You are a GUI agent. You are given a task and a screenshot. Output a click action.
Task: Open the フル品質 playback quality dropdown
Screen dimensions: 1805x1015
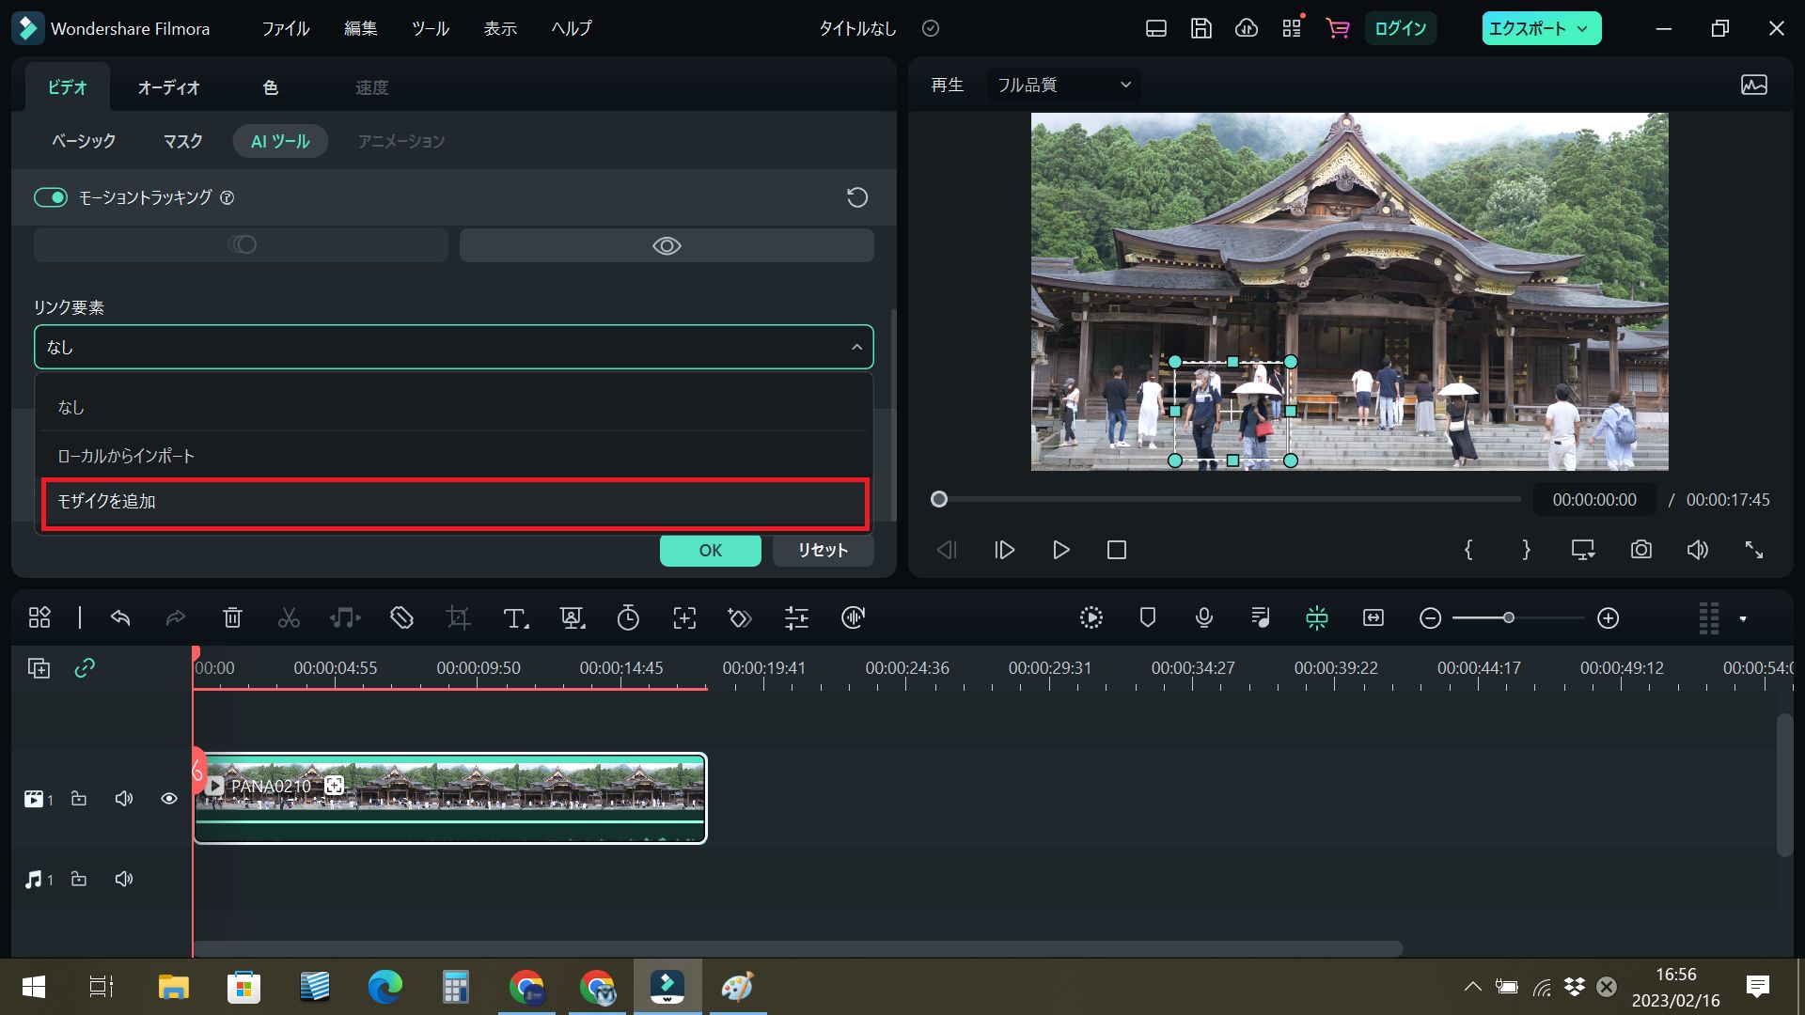click(x=1063, y=85)
